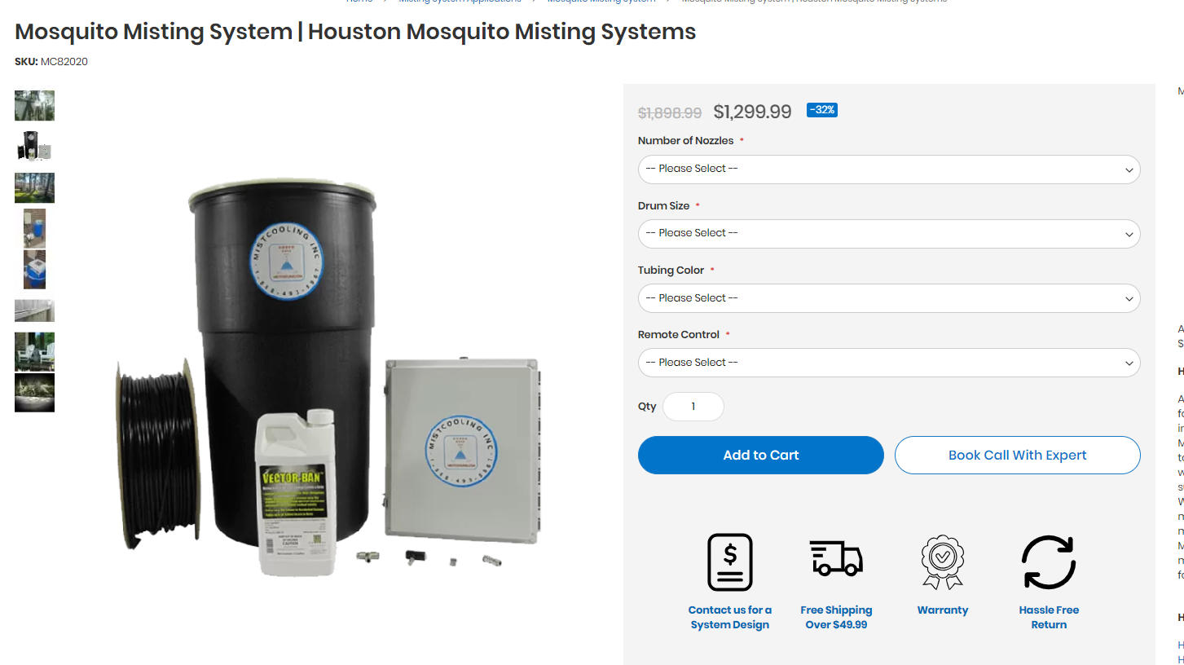Click the free shipping truck icon
The image size is (1184, 665).
pos(836,558)
